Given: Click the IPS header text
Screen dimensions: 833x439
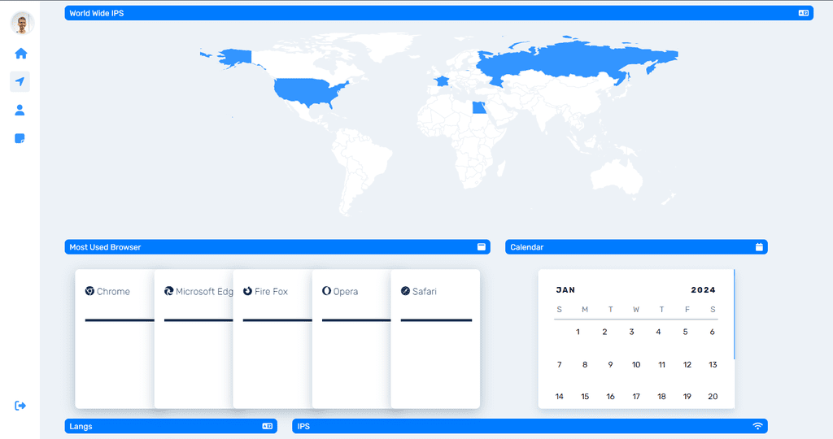Looking at the screenshot, I should pos(303,426).
